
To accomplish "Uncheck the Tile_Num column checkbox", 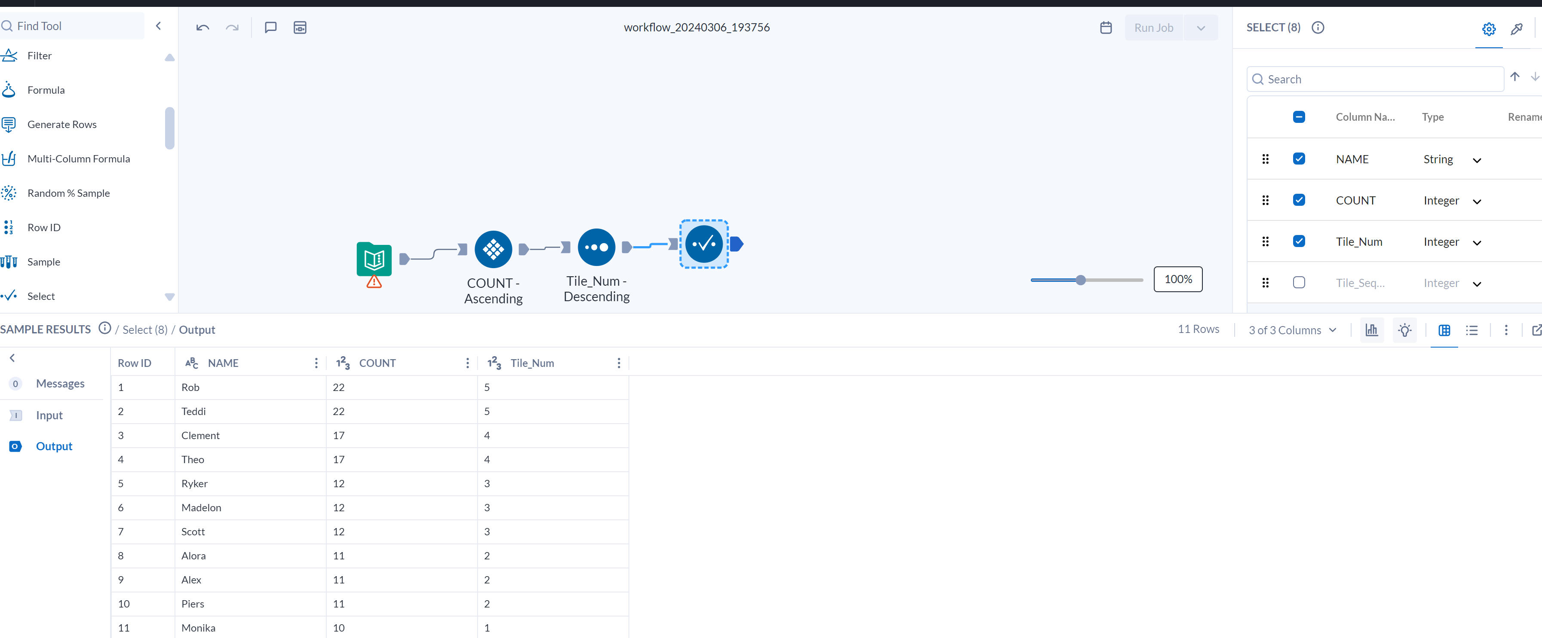I will [x=1298, y=241].
